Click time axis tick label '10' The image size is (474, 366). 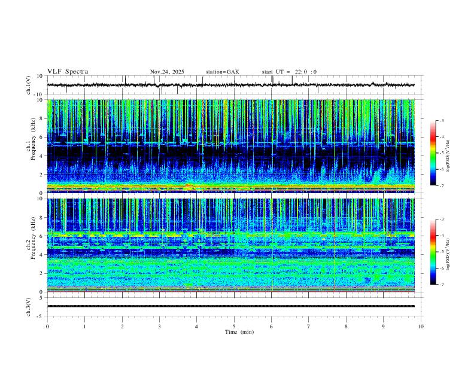421,327
